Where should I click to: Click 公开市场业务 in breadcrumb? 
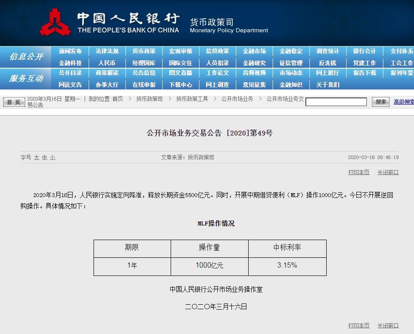[237, 99]
